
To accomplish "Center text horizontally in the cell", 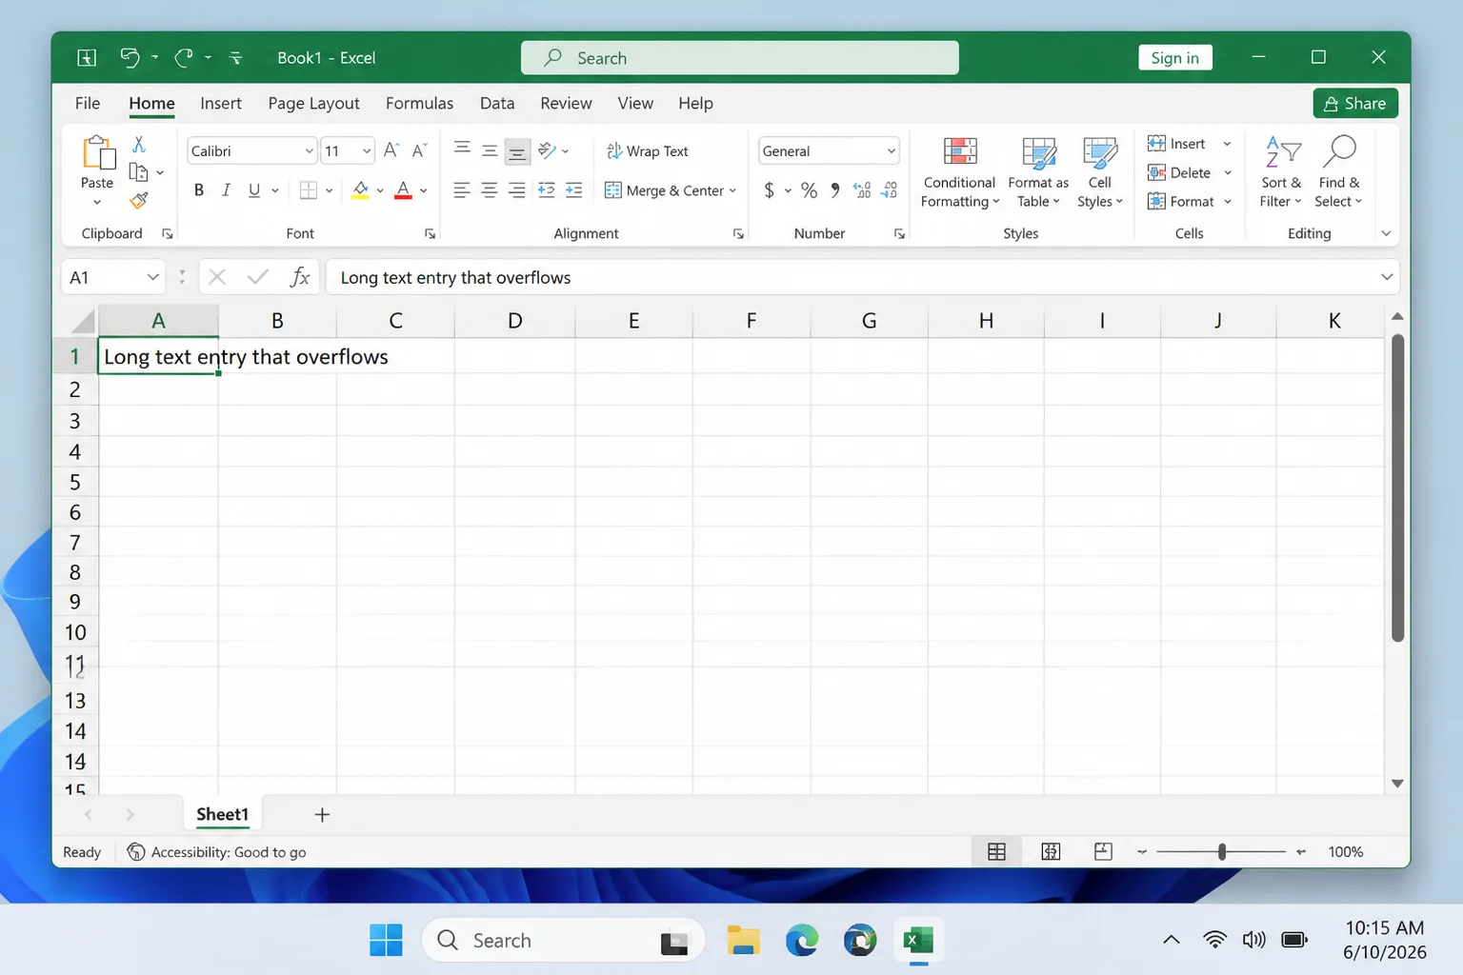I will coord(490,190).
